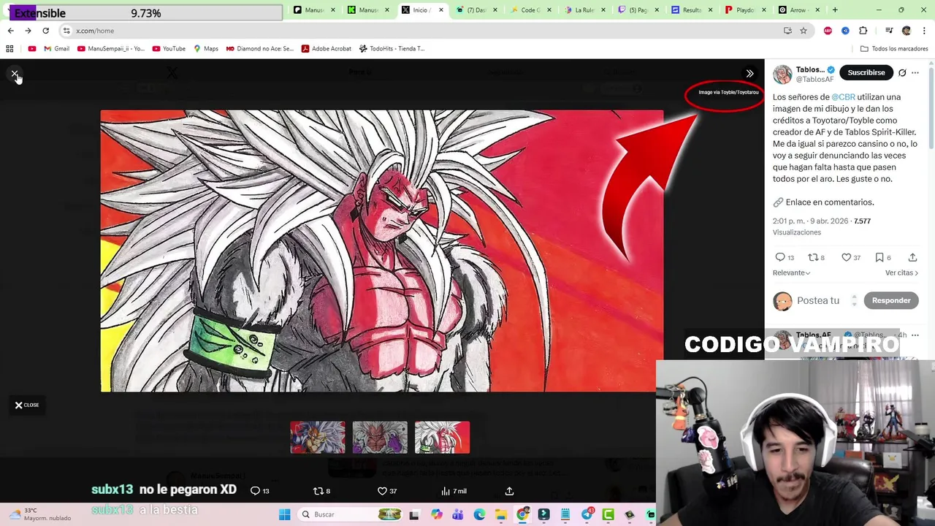
Task: Click the install app icon in the address bar
Action: (x=787, y=31)
